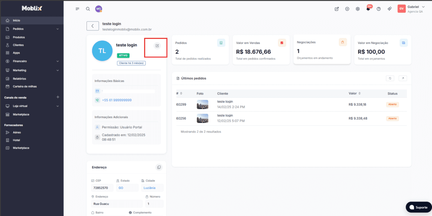
Task: Click the Moblix logo
Action: pos(32,8)
